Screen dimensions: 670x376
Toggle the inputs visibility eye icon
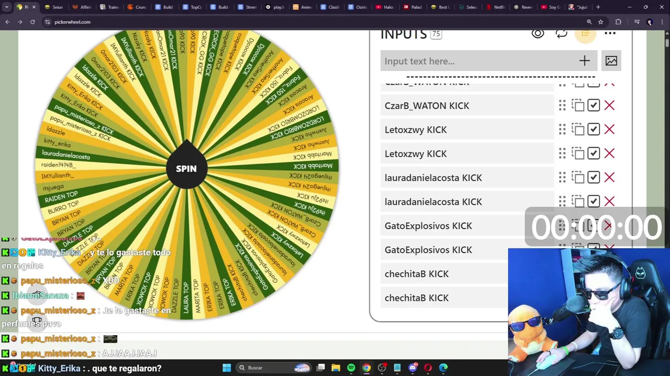(538, 34)
